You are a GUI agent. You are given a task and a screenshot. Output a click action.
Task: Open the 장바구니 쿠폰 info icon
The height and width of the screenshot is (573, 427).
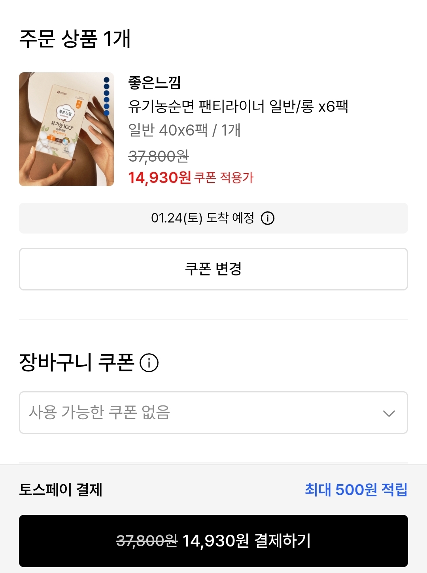[x=149, y=363]
